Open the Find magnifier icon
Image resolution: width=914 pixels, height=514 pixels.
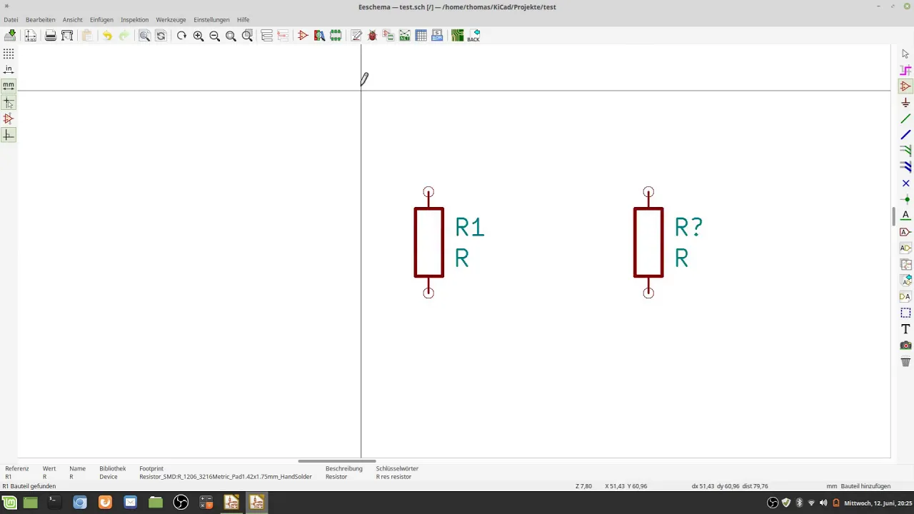click(144, 36)
